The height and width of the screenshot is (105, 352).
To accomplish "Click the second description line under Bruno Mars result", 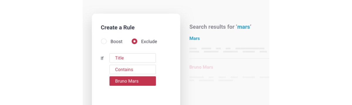I will [211, 80].
